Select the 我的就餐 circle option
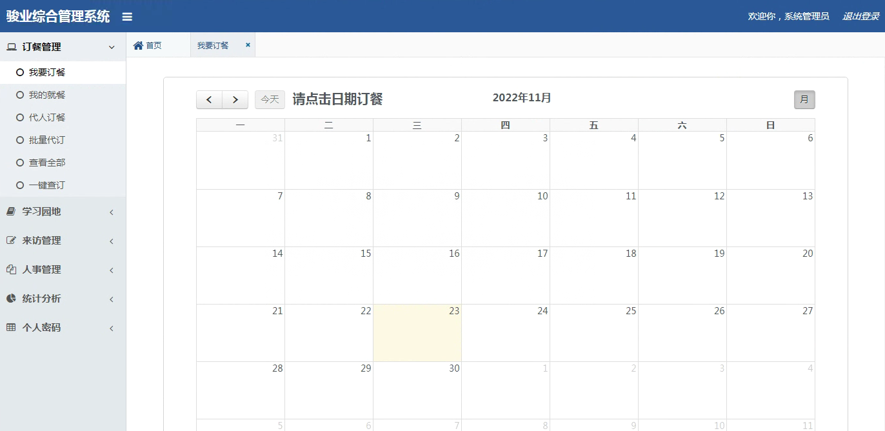Viewport: 885px width, 431px height. coord(20,95)
